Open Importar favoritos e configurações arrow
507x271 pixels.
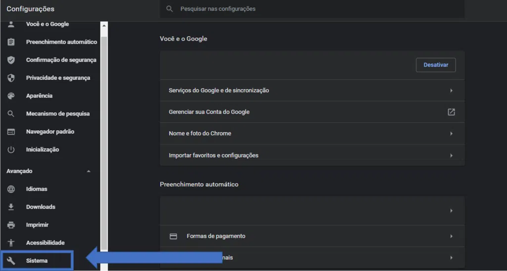tap(451, 156)
